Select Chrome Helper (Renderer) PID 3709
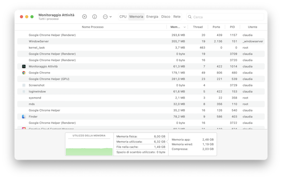The height and width of the screenshot is (179, 282). point(141,54)
